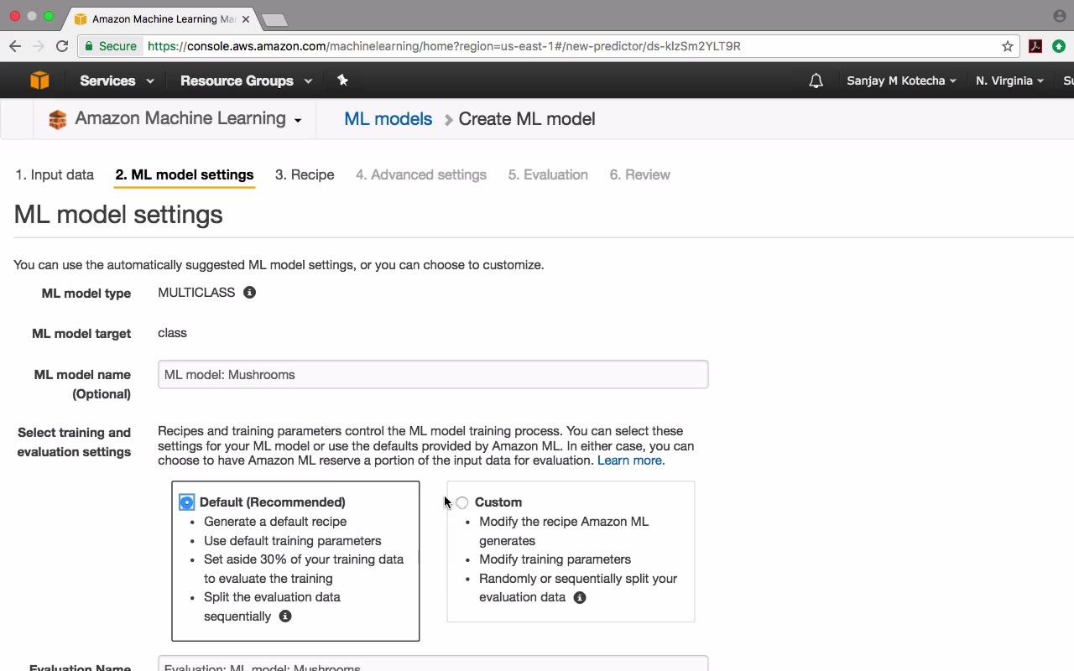Click the 'Generate a default recipe' bullet
This screenshot has height=671, width=1074.
click(x=275, y=522)
